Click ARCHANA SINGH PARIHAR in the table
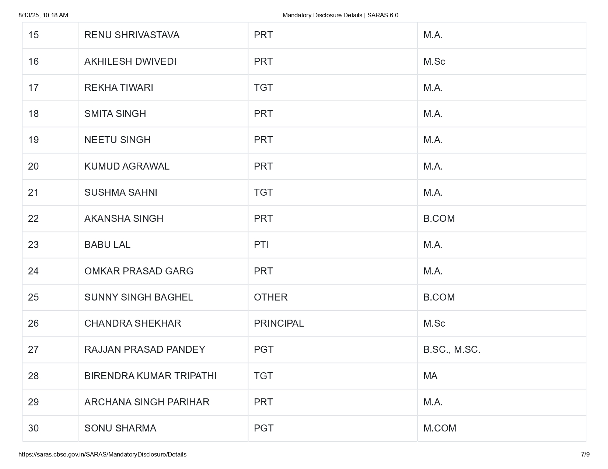Image resolution: width=608 pixels, height=469 pixels. coord(147,402)
